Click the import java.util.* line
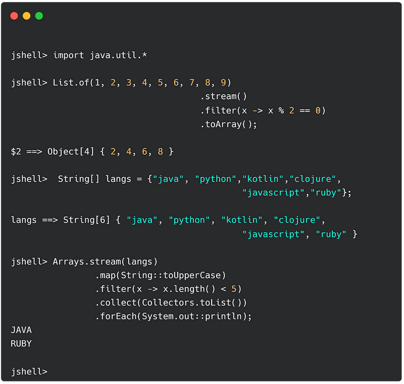The width and height of the screenshot is (404, 384). pyautogui.click(x=79, y=55)
